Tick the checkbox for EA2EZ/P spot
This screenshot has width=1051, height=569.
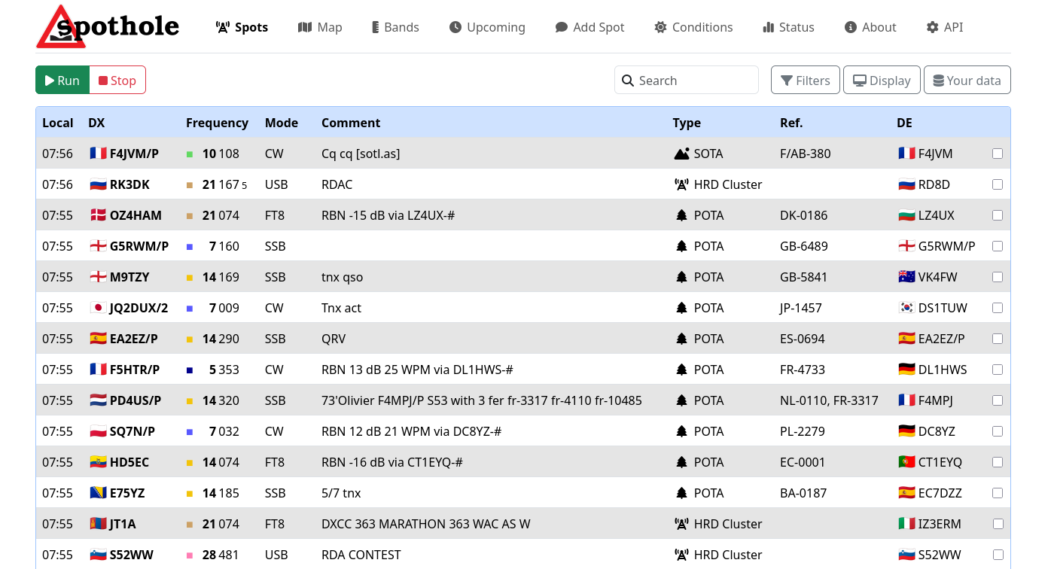pos(998,339)
